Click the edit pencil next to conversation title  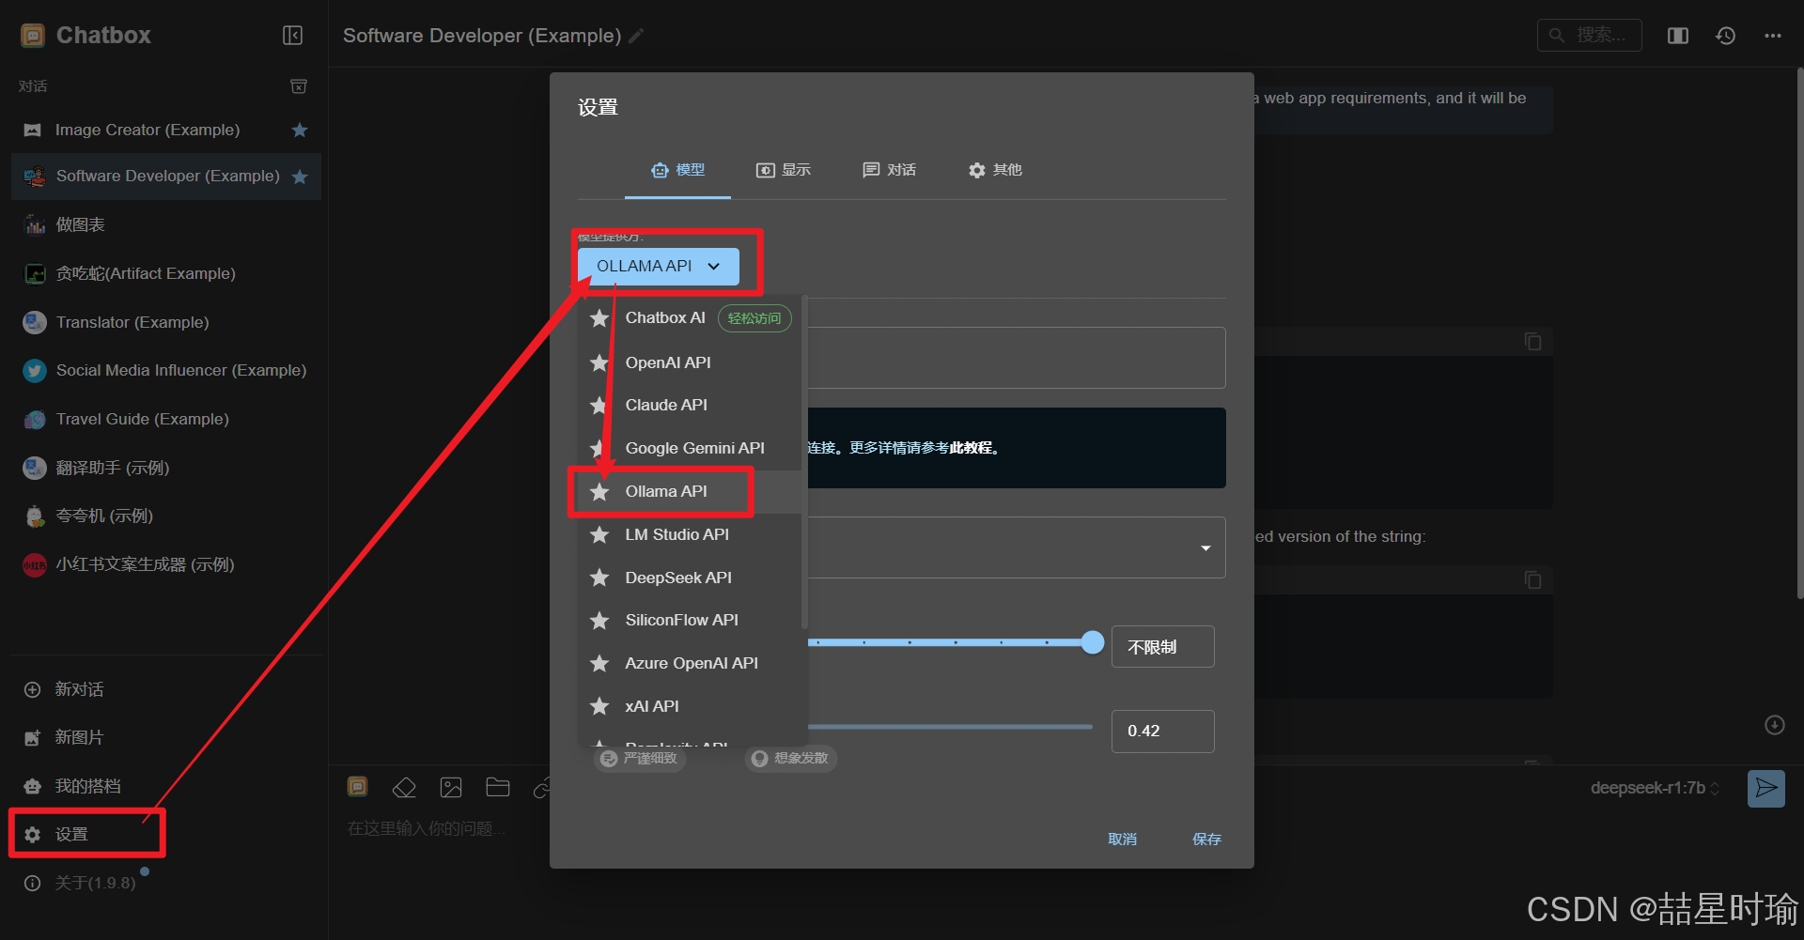[x=636, y=36]
